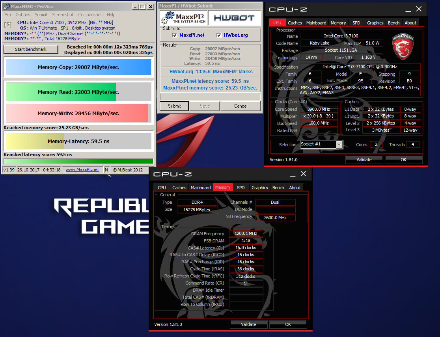
Task: Click Validate in the CPU-Z CPU window
Action: coord(364,159)
